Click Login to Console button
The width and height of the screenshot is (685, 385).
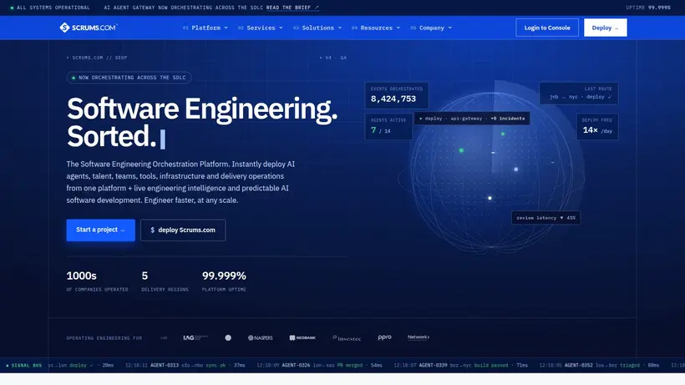[547, 28]
